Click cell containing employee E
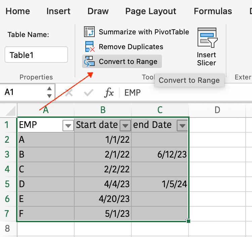Viewport: 252px width, 237px height. click(46, 199)
